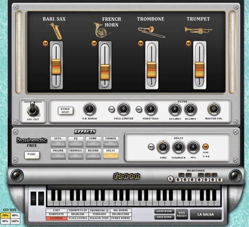Screen dimensions: 249x227
Task: Click the Delay Time knob
Action: 163,147
